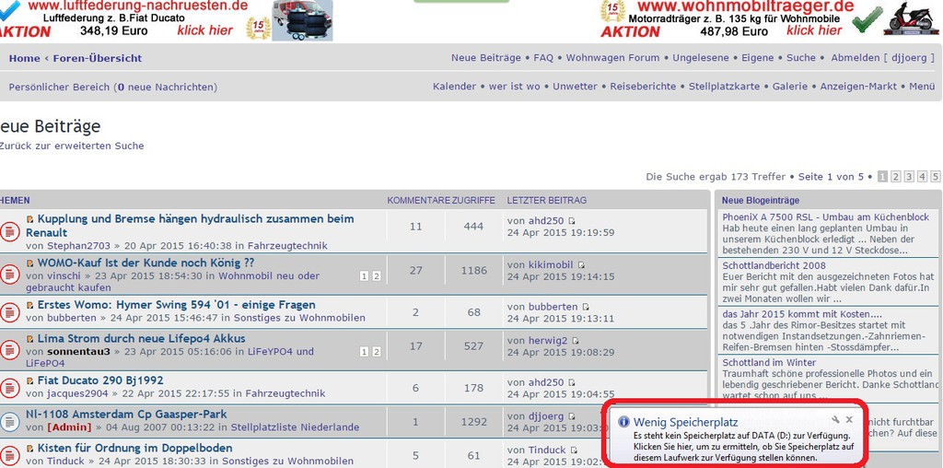Screen dimensions: 943x468
Task: Open page 3 of search results
Action: point(909,177)
